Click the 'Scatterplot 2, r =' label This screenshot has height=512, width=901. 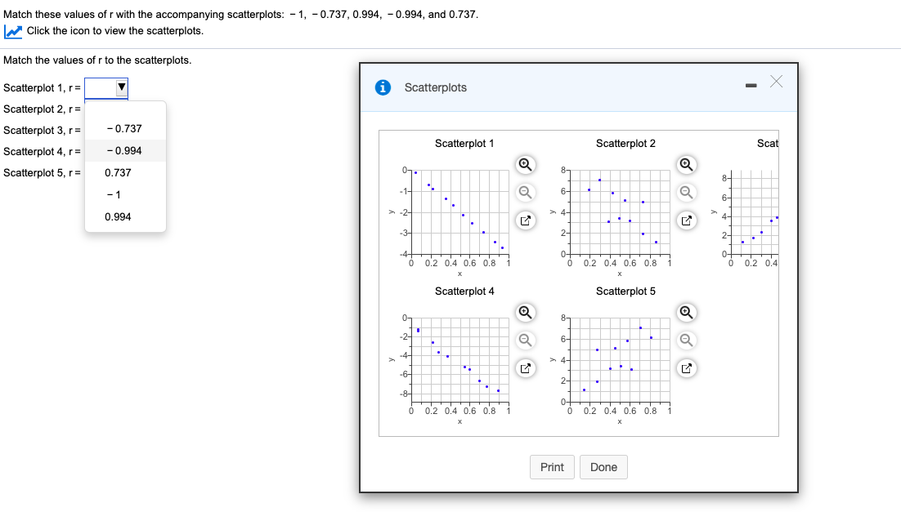click(42, 109)
